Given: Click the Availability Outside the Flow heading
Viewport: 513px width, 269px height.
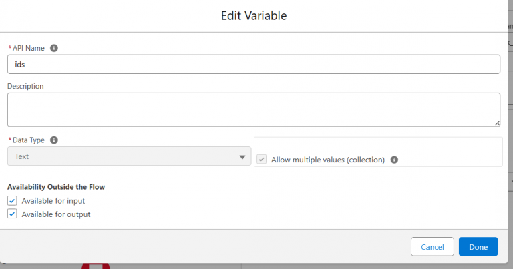Looking at the screenshot, I should pos(56,186).
